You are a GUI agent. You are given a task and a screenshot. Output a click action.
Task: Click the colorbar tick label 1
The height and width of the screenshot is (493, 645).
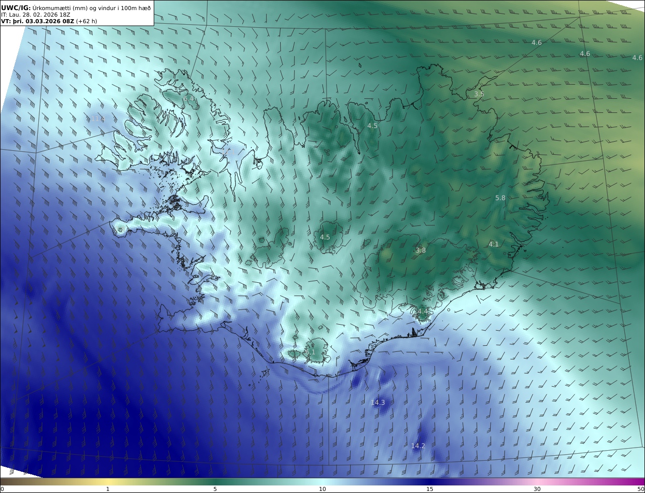108,489
